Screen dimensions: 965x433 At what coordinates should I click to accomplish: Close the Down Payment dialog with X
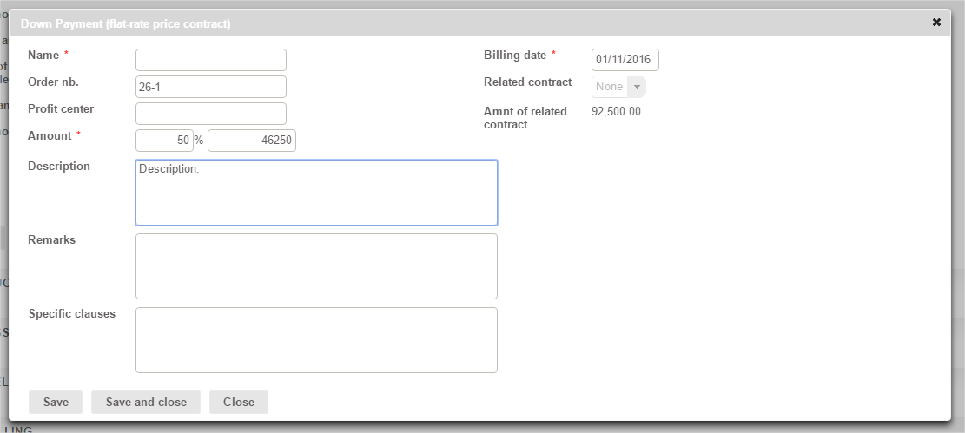(x=936, y=23)
